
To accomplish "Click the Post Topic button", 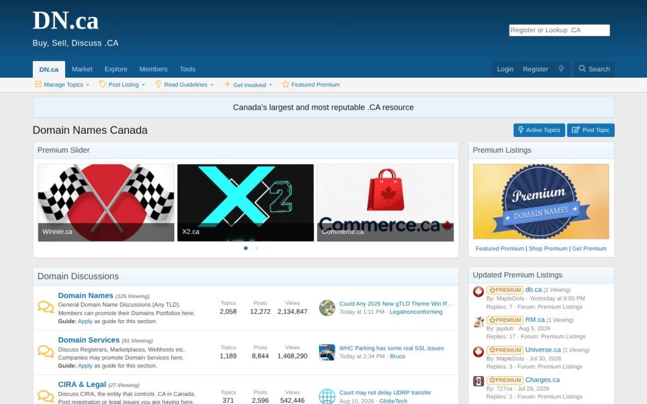I will tap(591, 130).
